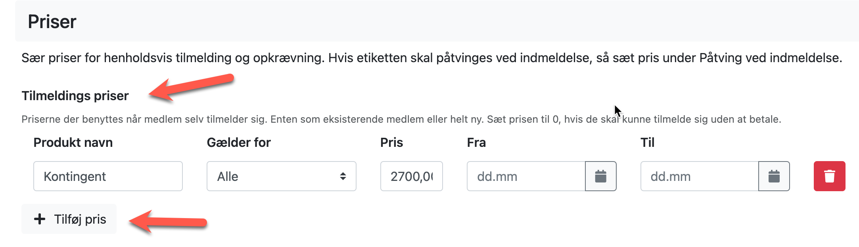Click the Tilmeldings priser subheading
Screen dimensions: 859x247
(75, 96)
